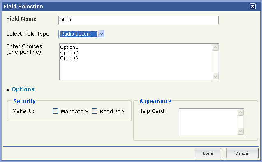Click the Options heading link
The width and height of the screenshot is (262, 162).
23,89
